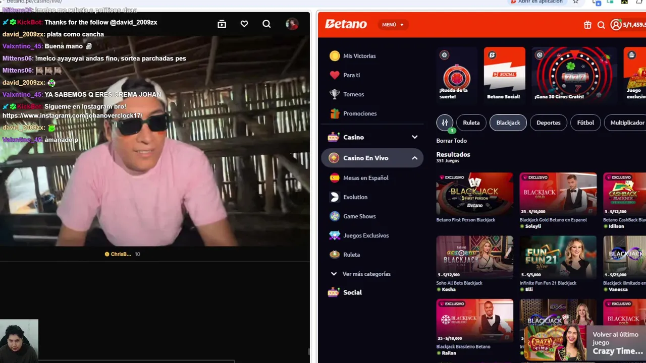The width and height of the screenshot is (646, 363).
Task: Click the Mis Victorias coin icon
Action: click(335, 56)
